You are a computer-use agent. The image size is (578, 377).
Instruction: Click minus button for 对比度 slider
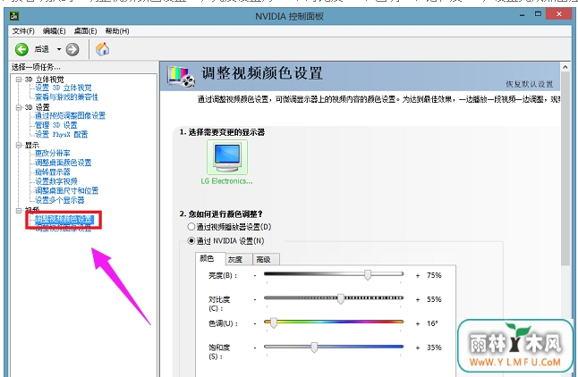tap(255, 299)
